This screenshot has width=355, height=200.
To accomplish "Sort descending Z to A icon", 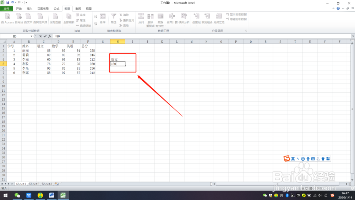I will [96, 23].
